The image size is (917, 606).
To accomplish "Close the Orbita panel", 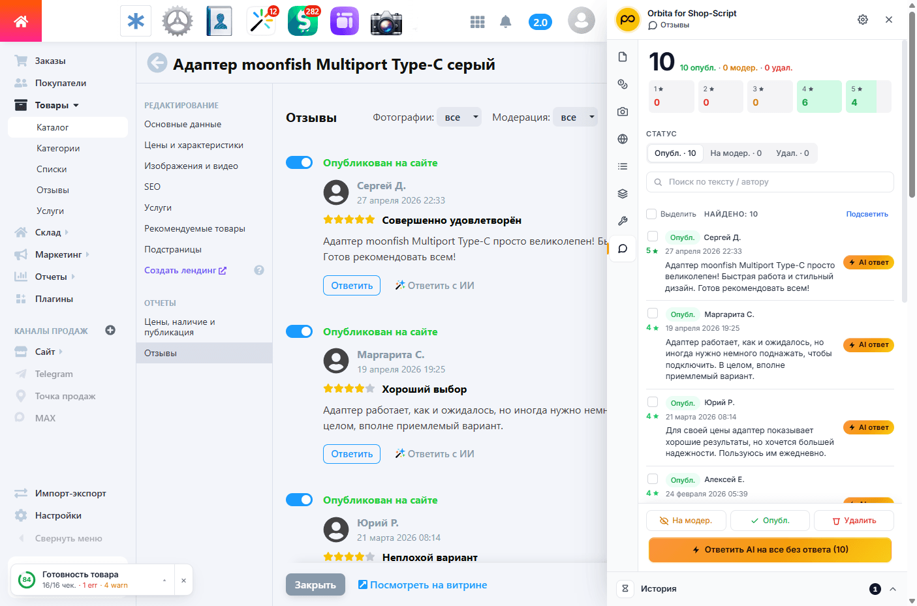I will pos(889,20).
